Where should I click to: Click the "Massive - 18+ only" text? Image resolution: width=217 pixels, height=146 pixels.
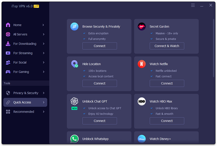click(166, 33)
